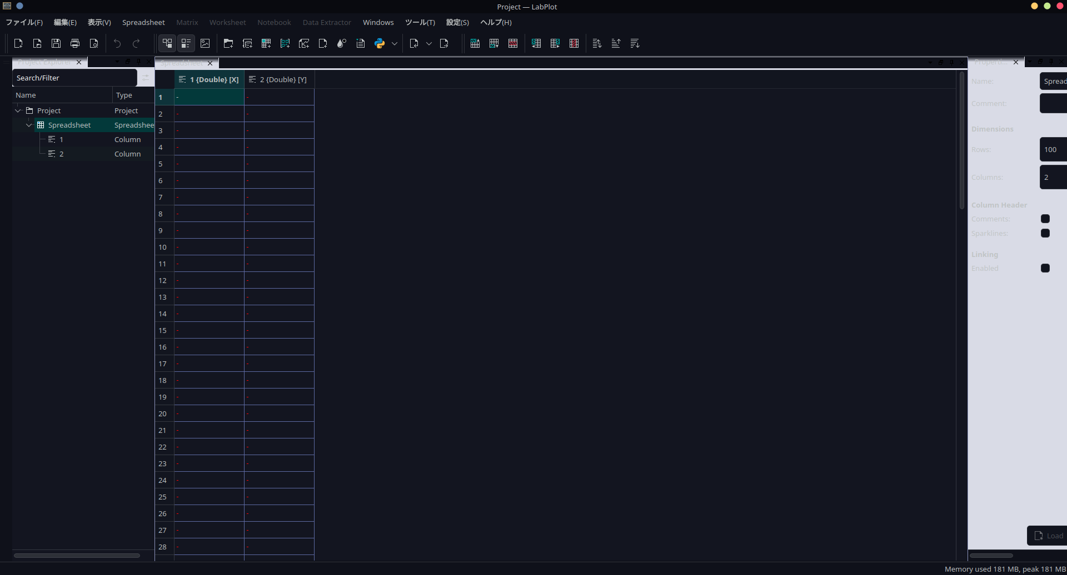The width and height of the screenshot is (1067, 575).
Task: Click the image preview toolbar icon
Action: [x=205, y=43]
